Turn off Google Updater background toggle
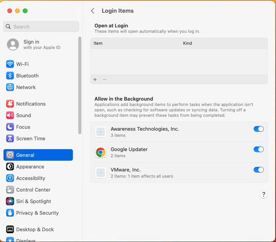 [x=259, y=150]
